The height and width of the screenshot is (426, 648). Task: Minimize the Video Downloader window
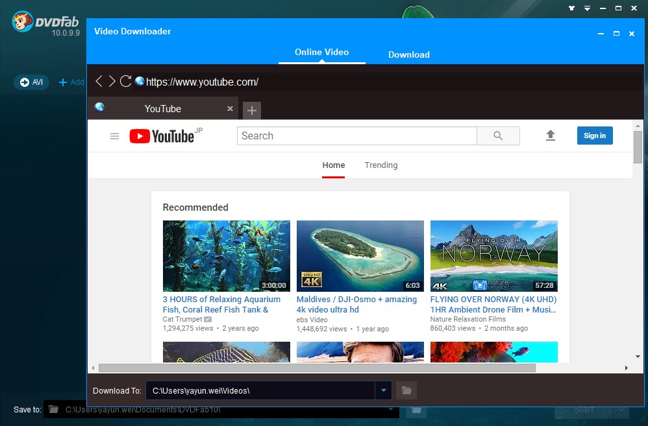601,34
